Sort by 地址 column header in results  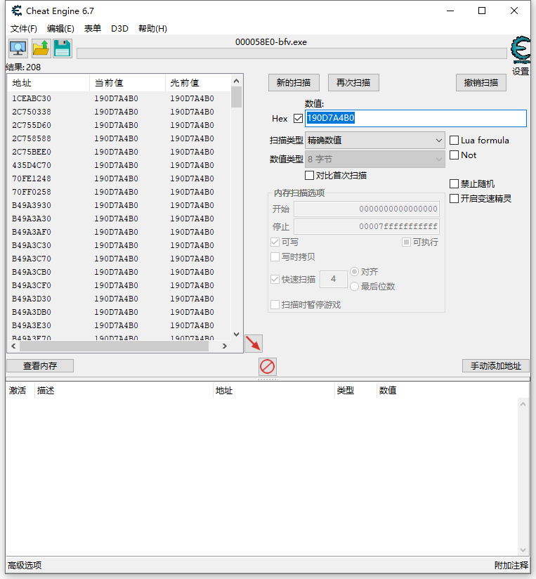[48, 83]
